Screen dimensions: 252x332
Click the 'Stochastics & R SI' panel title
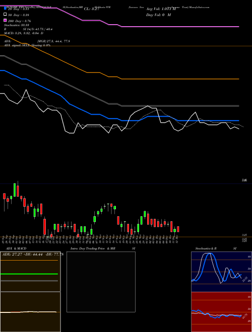(216, 248)
